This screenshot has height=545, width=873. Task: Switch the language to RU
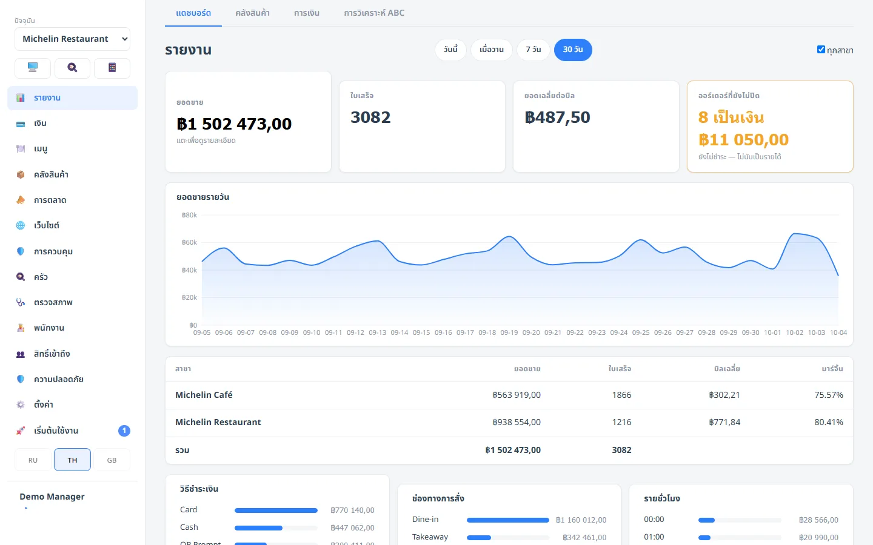tap(33, 460)
